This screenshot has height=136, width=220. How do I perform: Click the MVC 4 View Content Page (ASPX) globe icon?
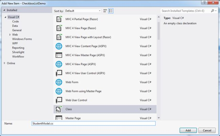click(x=59, y=46)
